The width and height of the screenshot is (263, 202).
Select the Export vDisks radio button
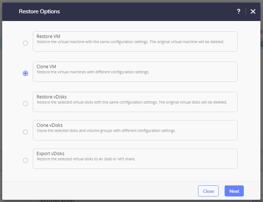click(x=25, y=160)
